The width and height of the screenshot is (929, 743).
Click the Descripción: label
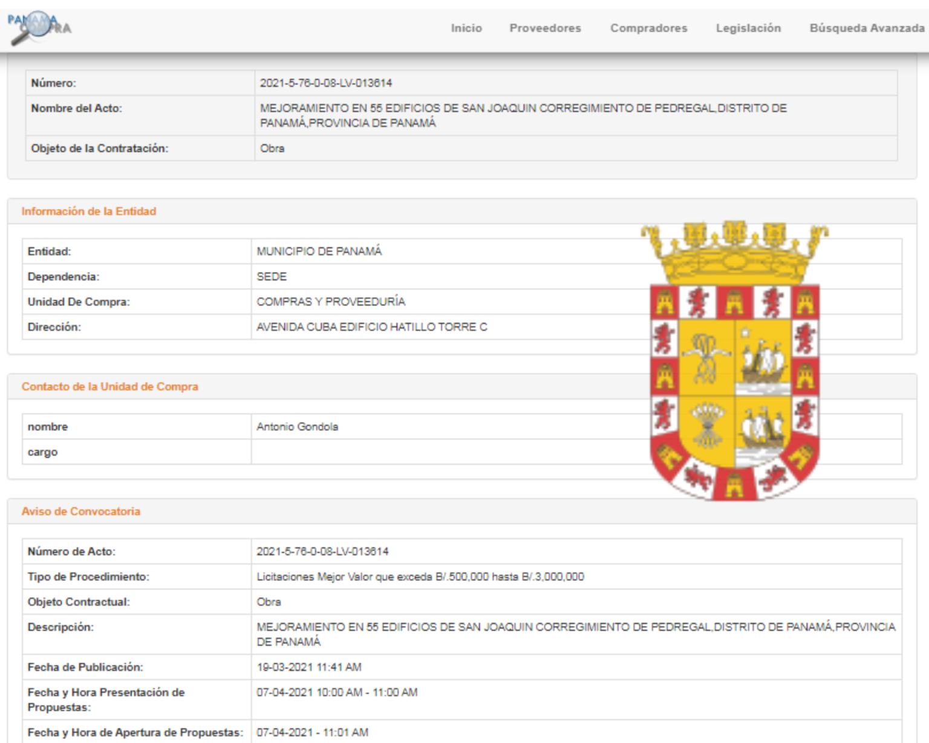(60, 628)
